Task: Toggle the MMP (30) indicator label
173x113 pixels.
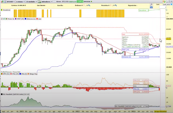Action: pos(19,19)
